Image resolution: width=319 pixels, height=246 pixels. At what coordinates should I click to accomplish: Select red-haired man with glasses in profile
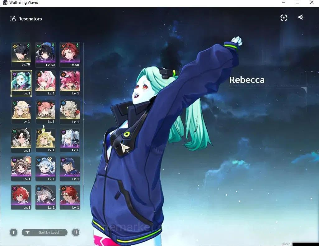coord(70,197)
